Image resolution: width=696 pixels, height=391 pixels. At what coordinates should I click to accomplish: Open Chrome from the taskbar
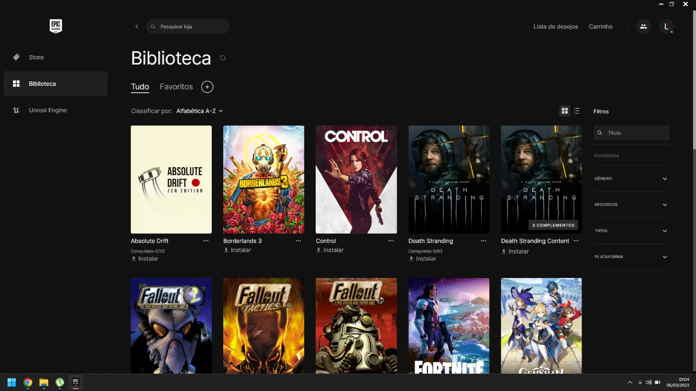(28, 383)
